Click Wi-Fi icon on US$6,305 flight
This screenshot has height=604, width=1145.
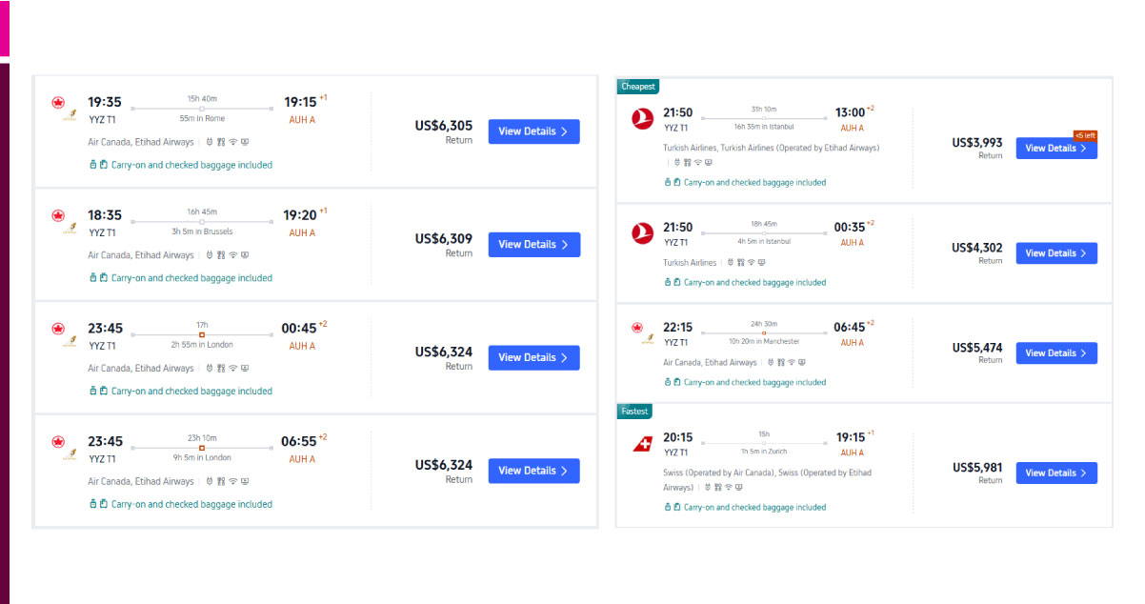[x=232, y=142]
